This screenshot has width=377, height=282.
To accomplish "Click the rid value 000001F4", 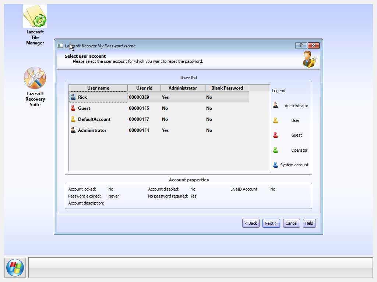I will (139, 130).
